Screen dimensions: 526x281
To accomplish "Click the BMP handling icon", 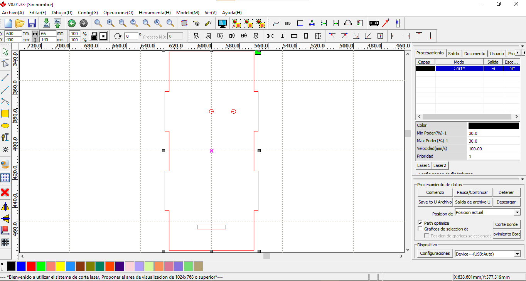I will [288, 24].
